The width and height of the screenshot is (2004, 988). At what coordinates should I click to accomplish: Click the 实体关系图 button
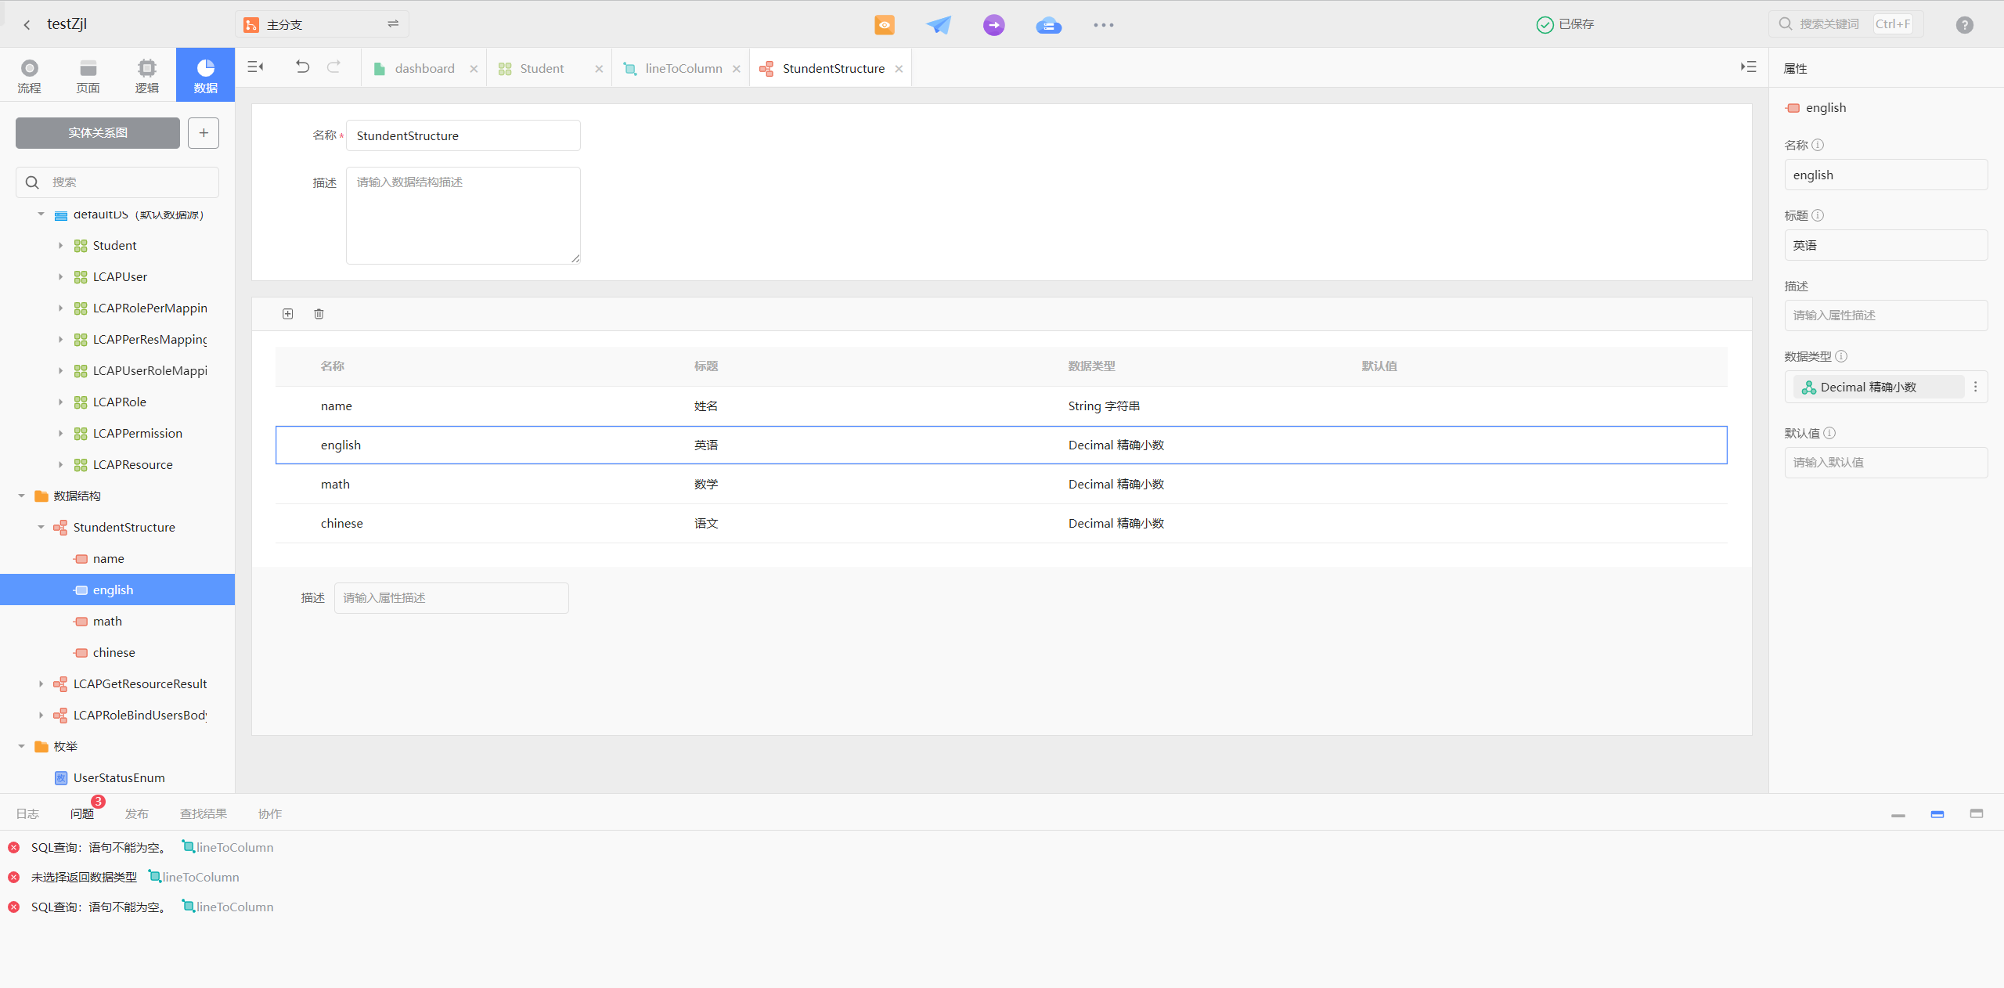(x=98, y=133)
